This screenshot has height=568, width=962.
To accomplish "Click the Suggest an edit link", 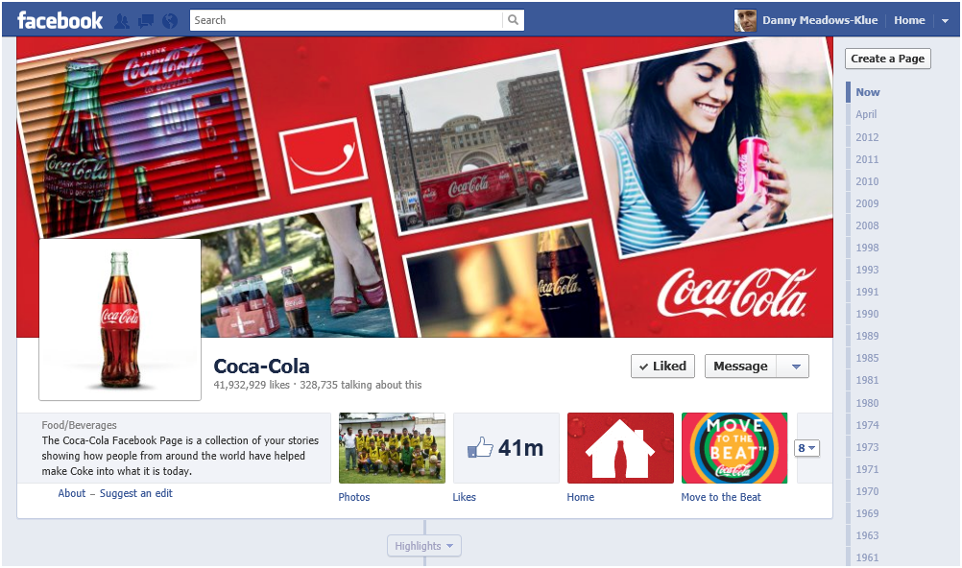I will [136, 493].
